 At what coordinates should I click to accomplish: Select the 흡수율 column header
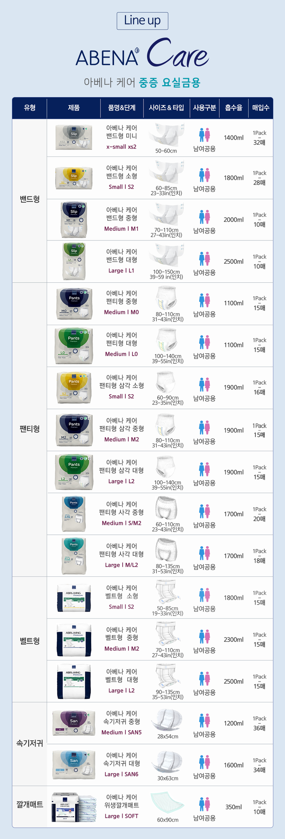point(234,108)
